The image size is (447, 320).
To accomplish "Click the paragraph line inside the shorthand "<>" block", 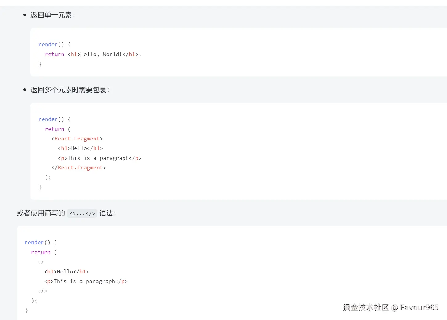I will 86,281.
